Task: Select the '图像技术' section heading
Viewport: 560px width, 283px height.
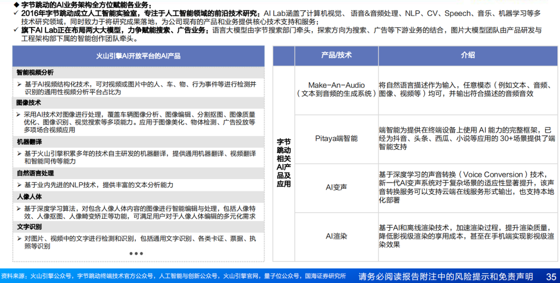Action: (29, 102)
